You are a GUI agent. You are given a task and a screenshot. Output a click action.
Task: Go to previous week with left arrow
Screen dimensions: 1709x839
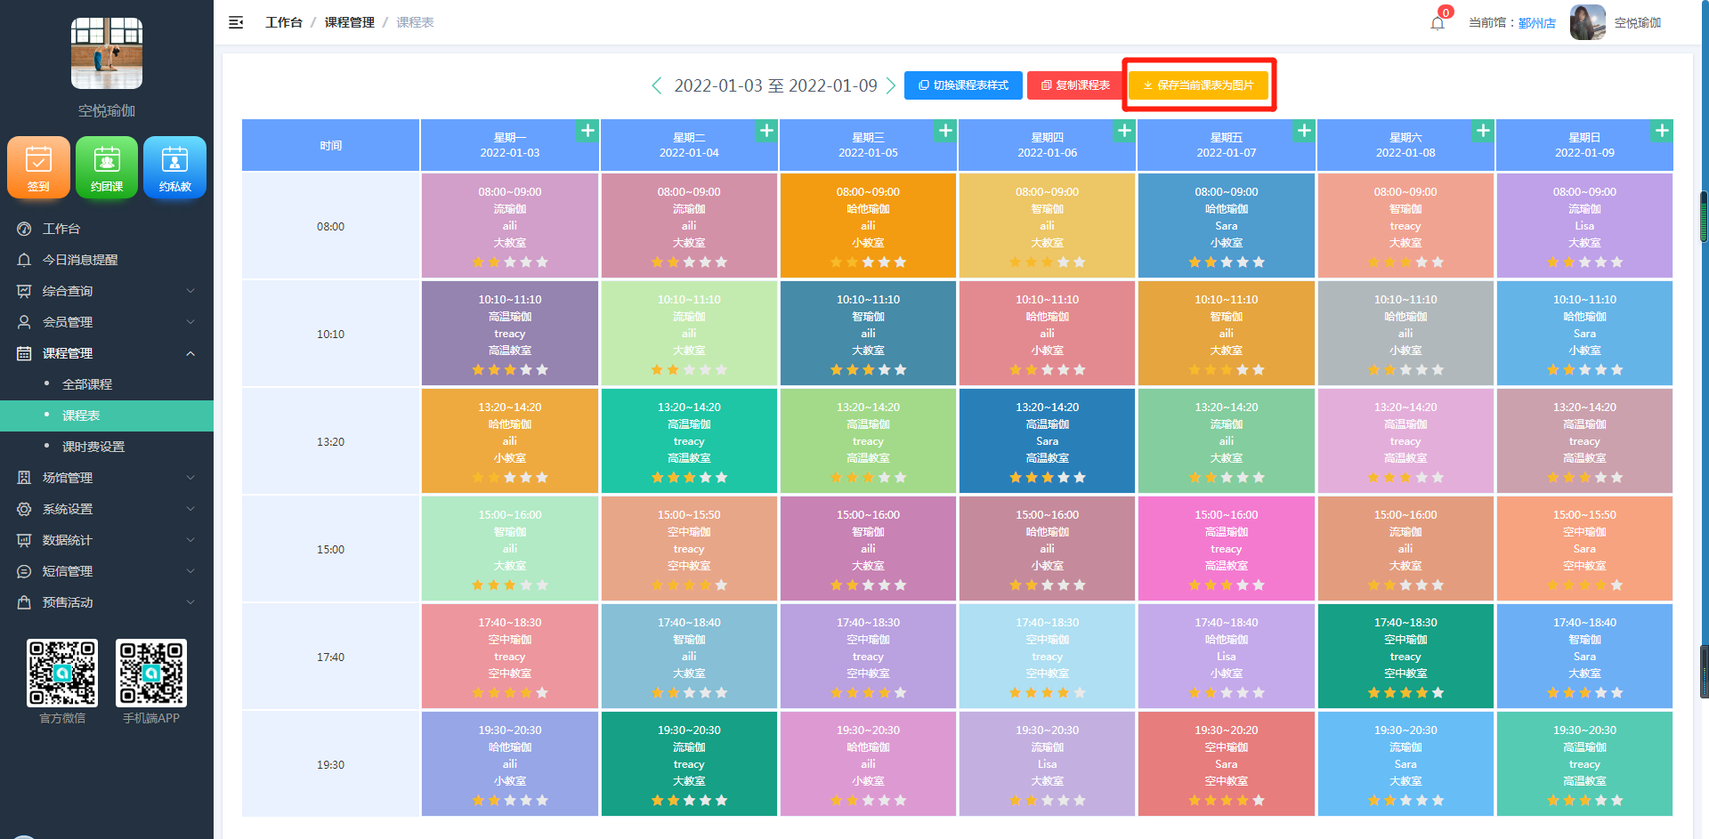coord(657,85)
